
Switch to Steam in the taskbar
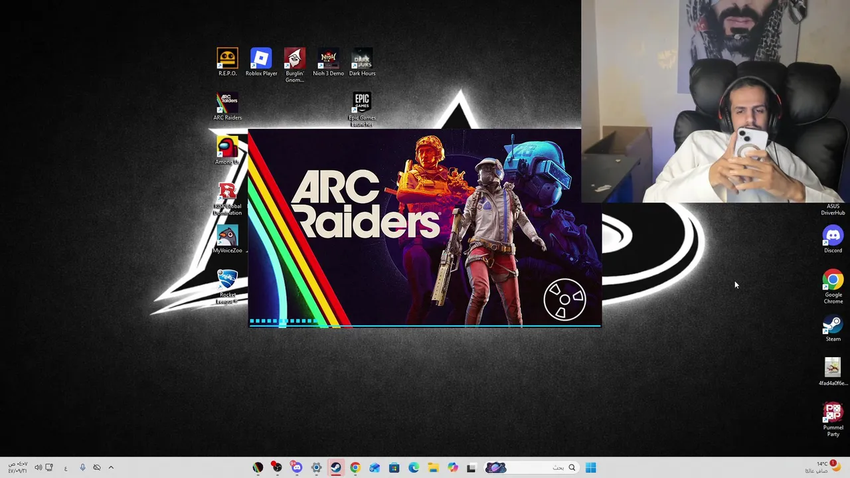point(335,467)
